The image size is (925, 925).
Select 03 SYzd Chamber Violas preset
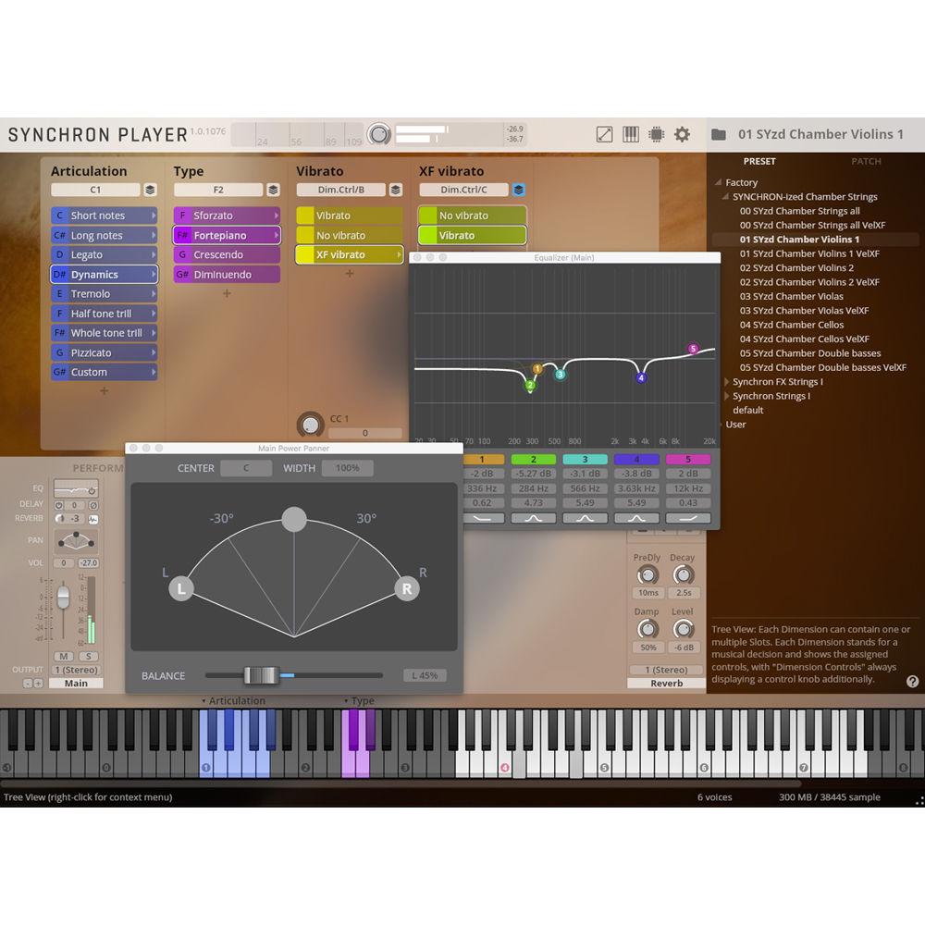click(791, 297)
